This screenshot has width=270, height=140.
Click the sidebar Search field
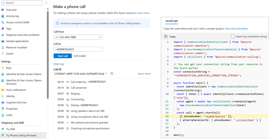(22, 3)
